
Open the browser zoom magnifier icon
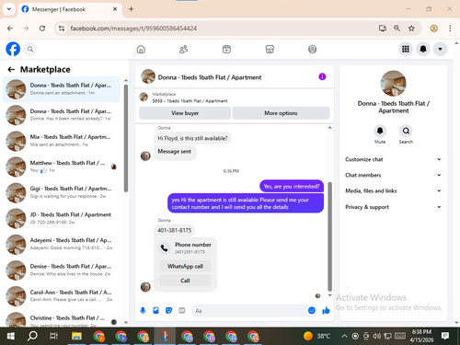click(x=397, y=29)
